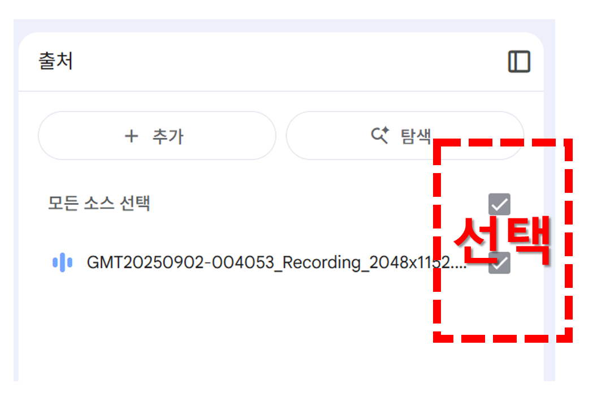Click the checkmark next to the recording filename
Viewport: 597px width, 414px height.
(499, 263)
